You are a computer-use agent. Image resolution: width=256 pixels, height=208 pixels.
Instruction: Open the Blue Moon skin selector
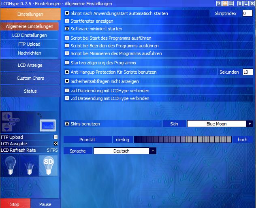click(216, 124)
